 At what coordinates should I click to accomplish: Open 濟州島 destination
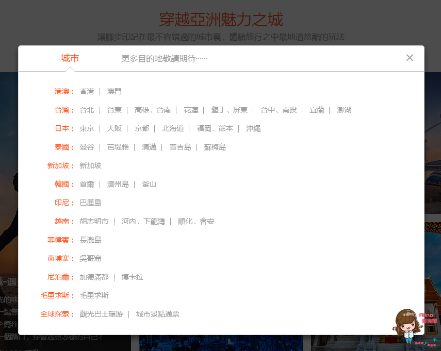(118, 184)
